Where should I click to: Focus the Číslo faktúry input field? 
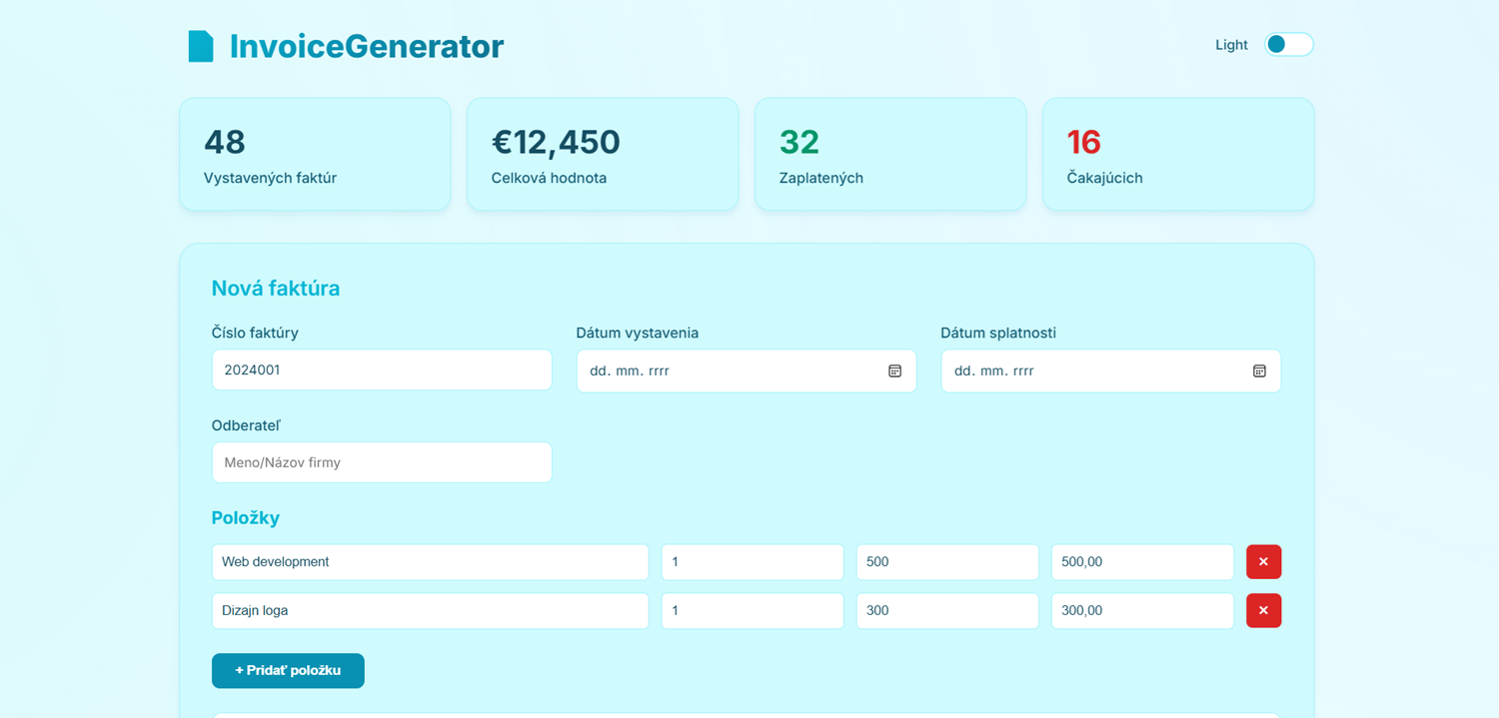382,369
